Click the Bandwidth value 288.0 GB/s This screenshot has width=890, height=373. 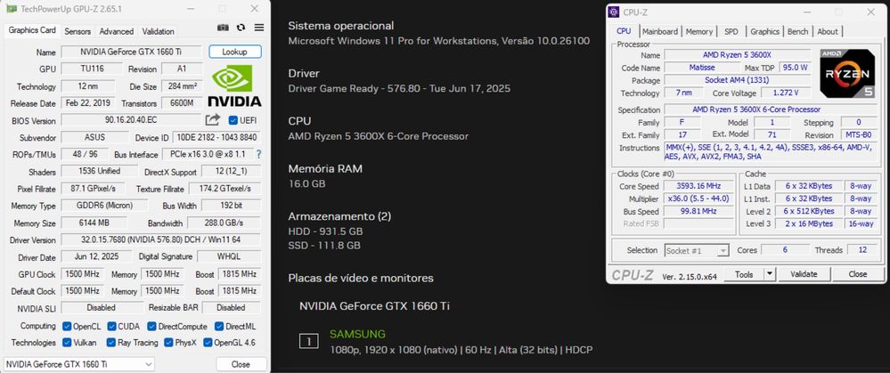pos(225,223)
